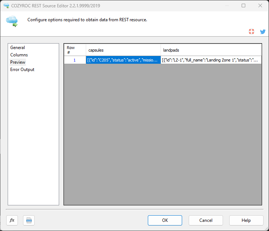Click the Cancel button

click(x=206, y=220)
